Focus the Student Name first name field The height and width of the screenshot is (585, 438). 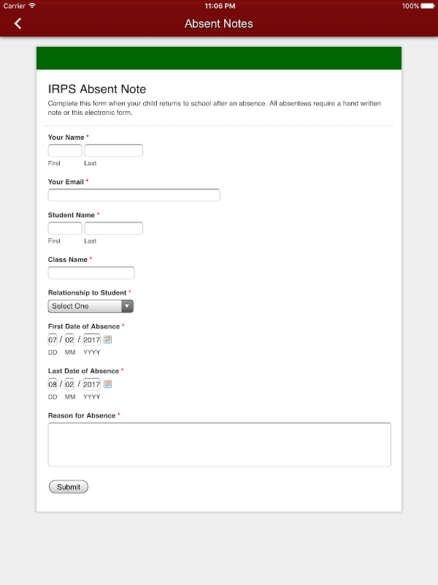(x=65, y=228)
